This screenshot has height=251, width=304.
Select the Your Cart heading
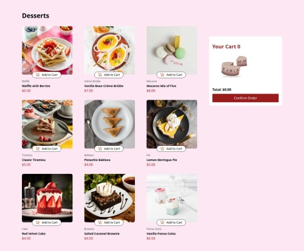coord(226,47)
